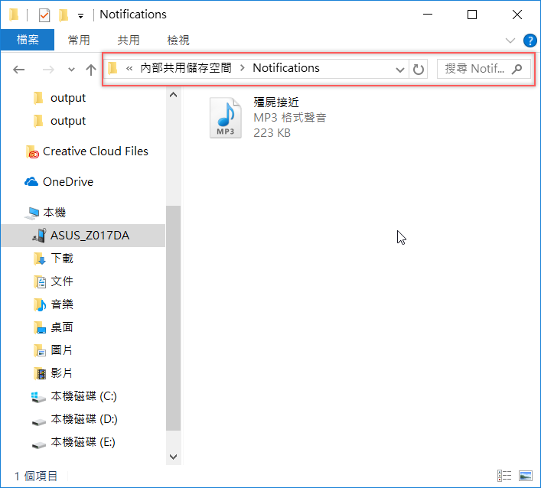Refresh the Notifications folder view
This screenshot has height=488, width=541.
click(x=418, y=70)
